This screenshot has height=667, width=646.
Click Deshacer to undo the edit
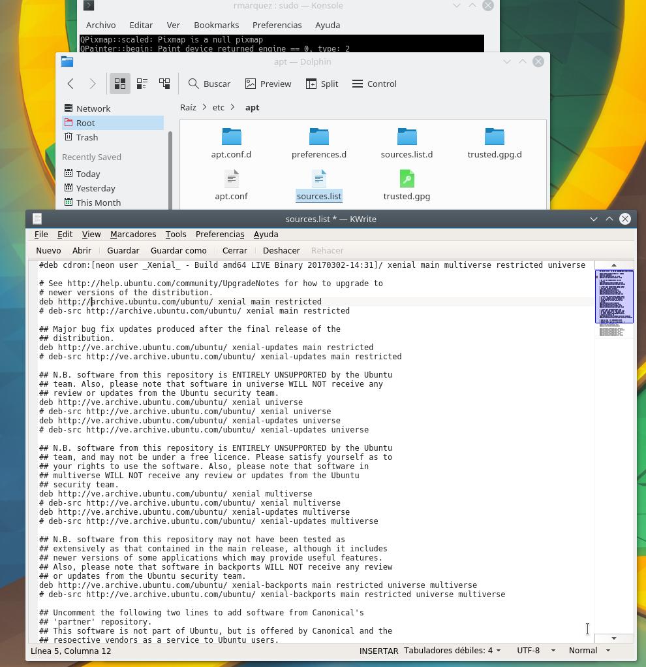point(281,250)
